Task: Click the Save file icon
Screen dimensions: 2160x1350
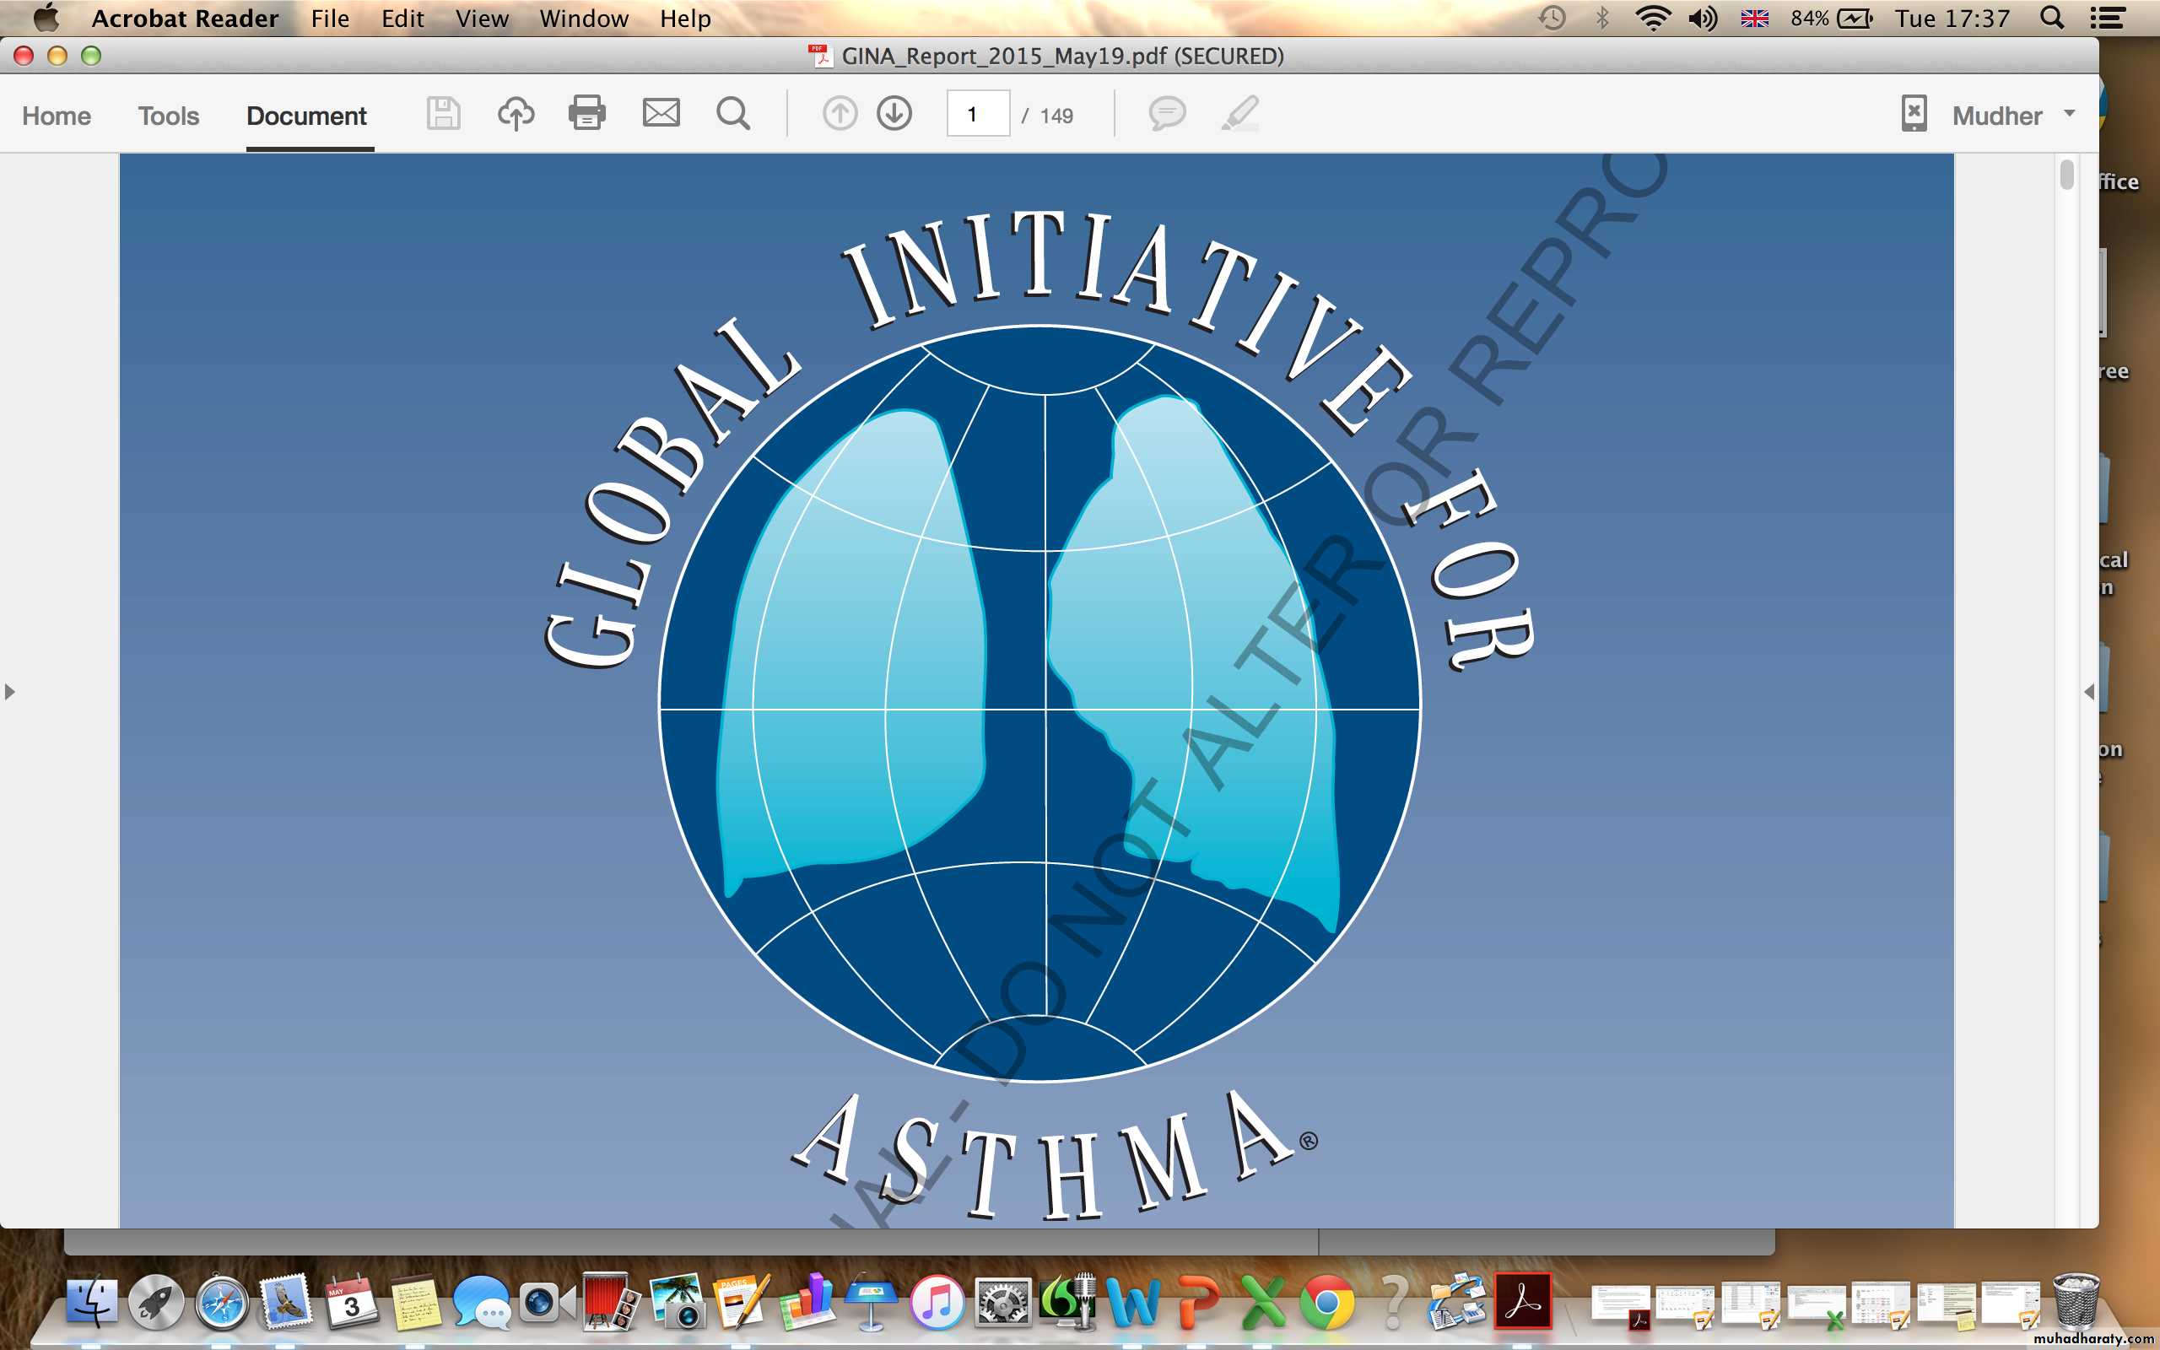Action: tap(443, 114)
